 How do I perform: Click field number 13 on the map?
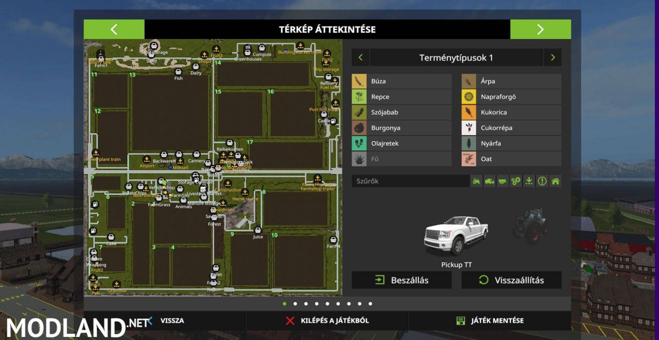coord(132,75)
